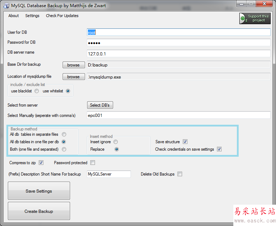This screenshot has width=276, height=226.
Task: Click the Support this project donate icon
Action: [x=255, y=18]
